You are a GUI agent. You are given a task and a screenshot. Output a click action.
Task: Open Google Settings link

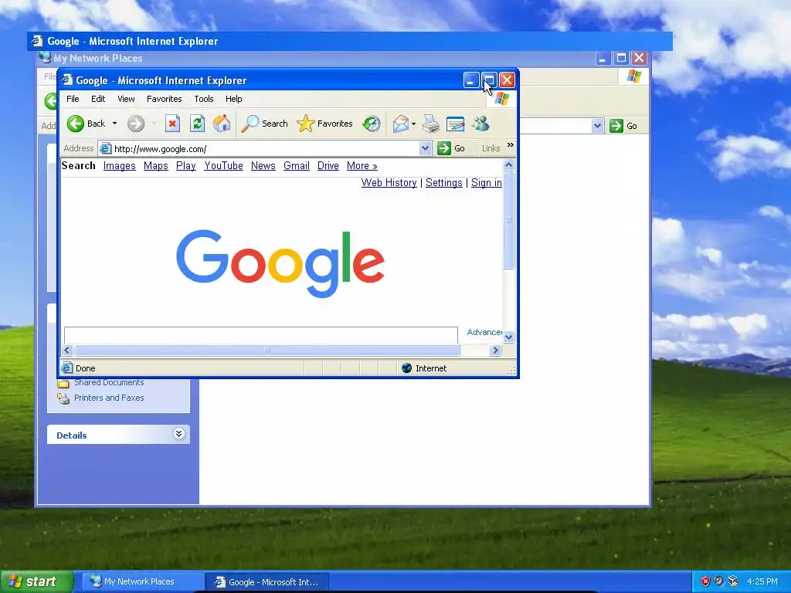coord(444,182)
